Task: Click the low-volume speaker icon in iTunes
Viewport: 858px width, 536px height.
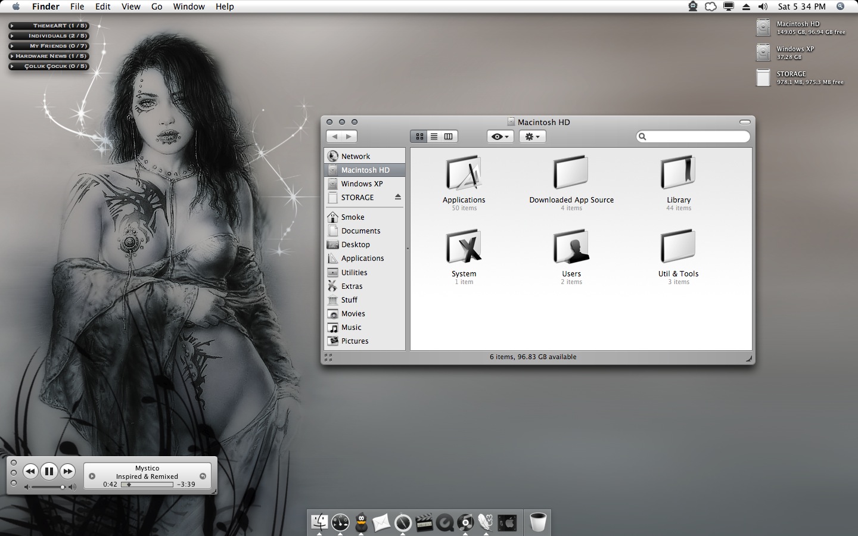Action: [27, 487]
